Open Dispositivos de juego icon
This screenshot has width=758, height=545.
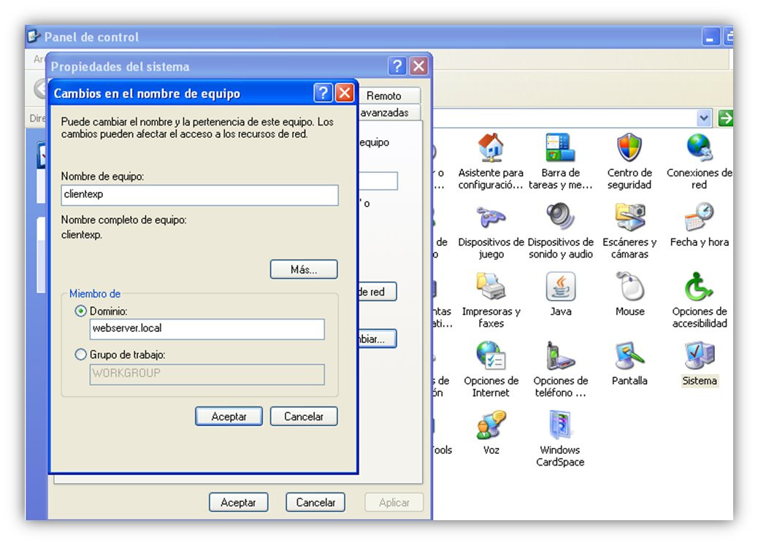tap(491, 217)
